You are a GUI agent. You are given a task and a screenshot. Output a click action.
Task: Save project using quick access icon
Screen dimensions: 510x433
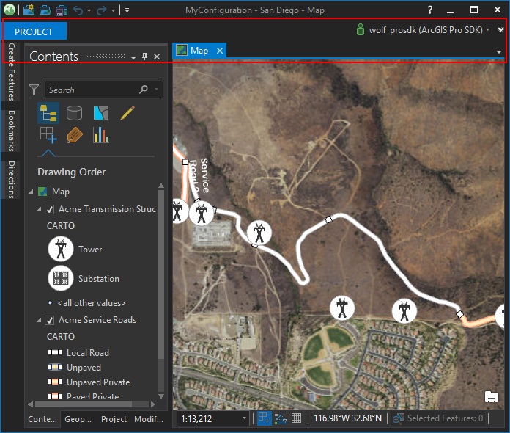point(62,10)
